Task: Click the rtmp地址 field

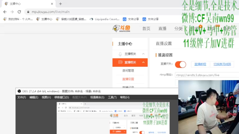Action: tap(207, 75)
